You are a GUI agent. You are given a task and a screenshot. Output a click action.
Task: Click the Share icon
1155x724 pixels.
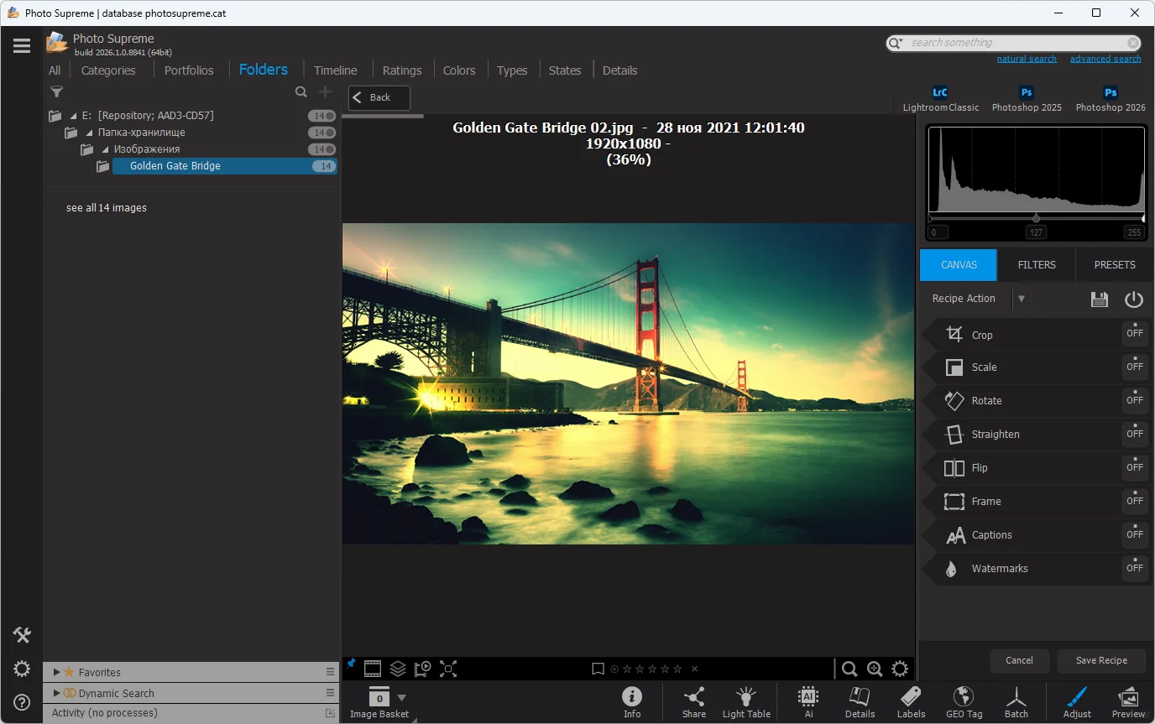pos(693,696)
